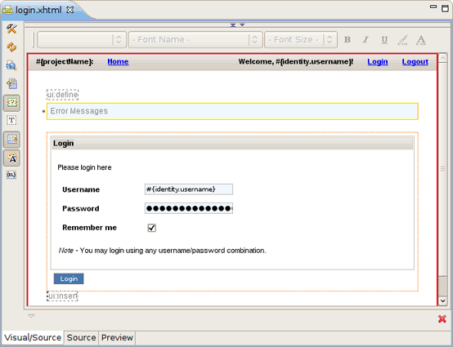Open the background color picker icon
453x347 pixels.
tap(403, 40)
